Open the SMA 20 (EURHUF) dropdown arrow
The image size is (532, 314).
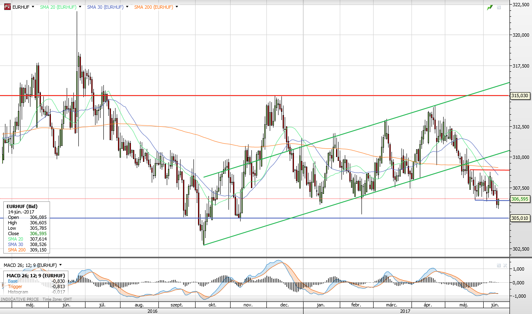point(80,7)
